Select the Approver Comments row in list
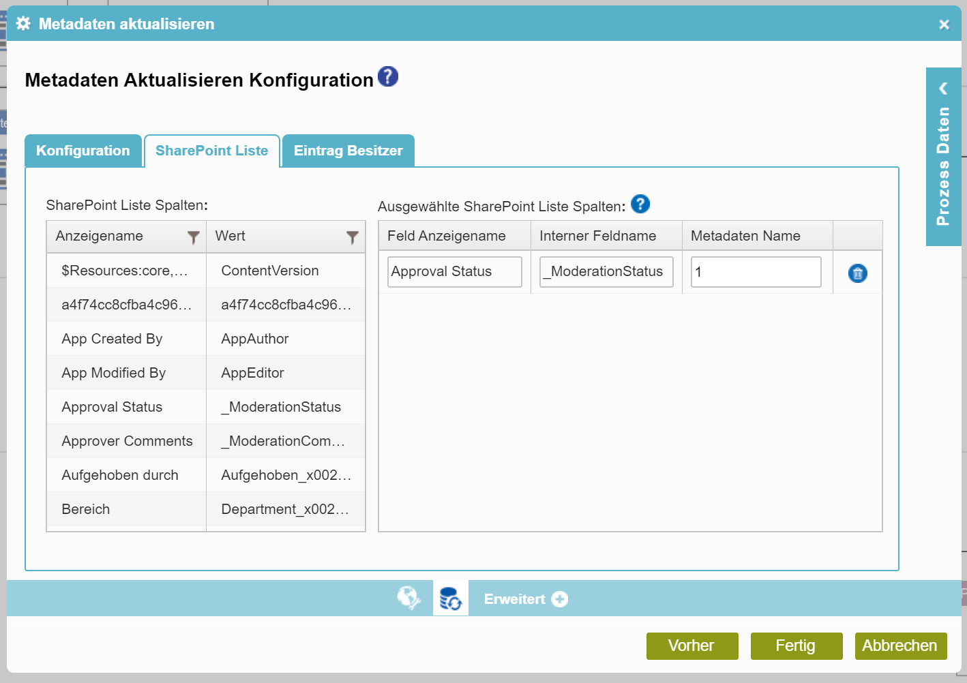967x683 pixels. pos(128,441)
